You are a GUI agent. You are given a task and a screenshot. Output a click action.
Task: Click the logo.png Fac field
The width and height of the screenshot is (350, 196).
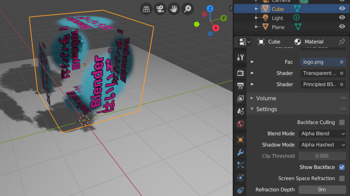click(x=323, y=62)
